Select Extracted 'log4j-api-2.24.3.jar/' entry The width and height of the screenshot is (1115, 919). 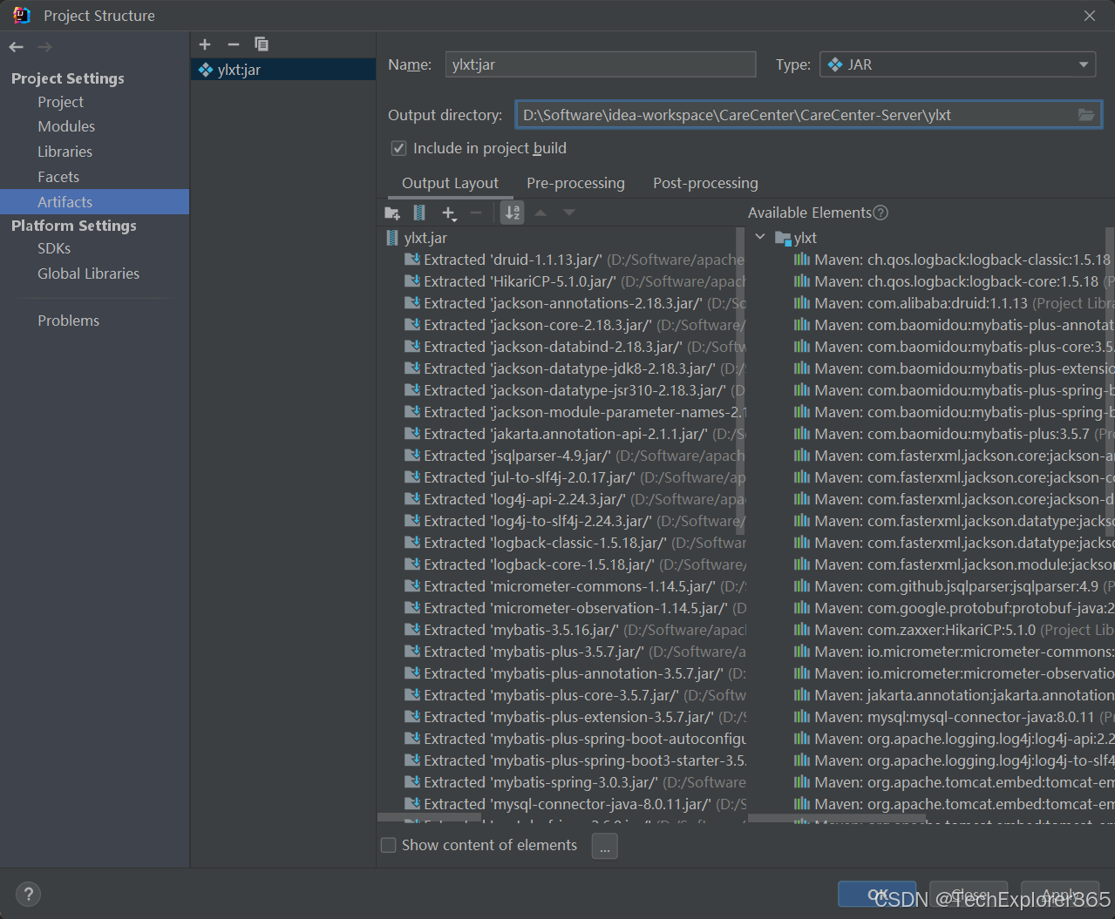(x=574, y=499)
